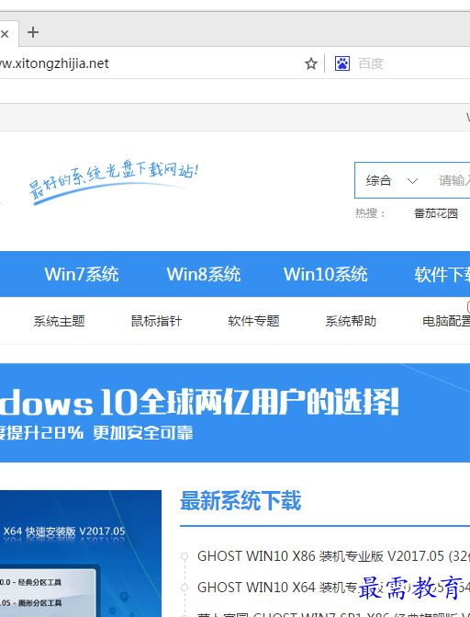
Task: Open 电脑配置 in the sub navigation
Action: point(446,321)
